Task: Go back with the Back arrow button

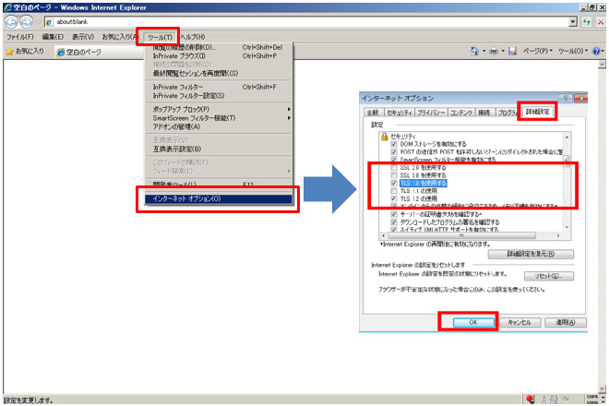Action: point(11,22)
